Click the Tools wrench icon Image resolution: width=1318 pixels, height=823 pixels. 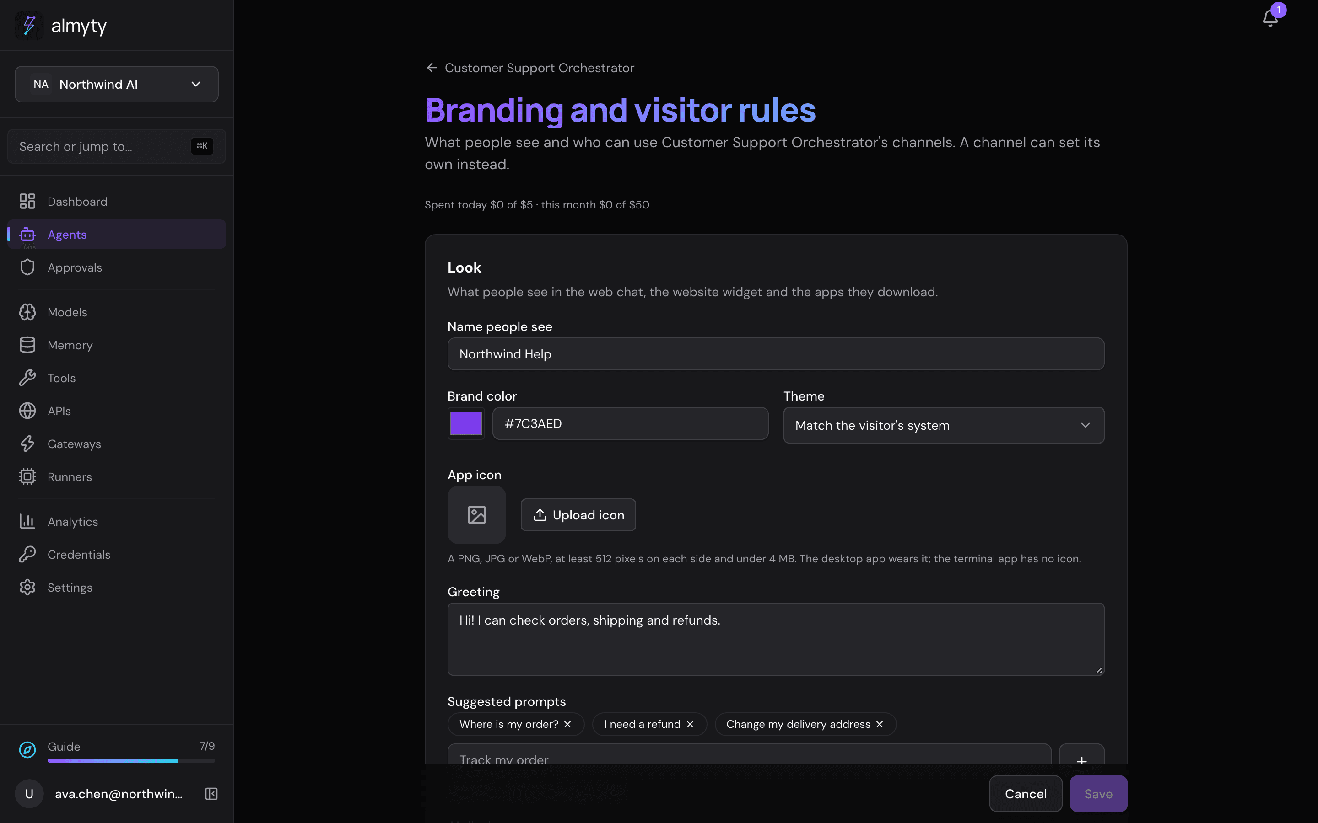[27, 378]
